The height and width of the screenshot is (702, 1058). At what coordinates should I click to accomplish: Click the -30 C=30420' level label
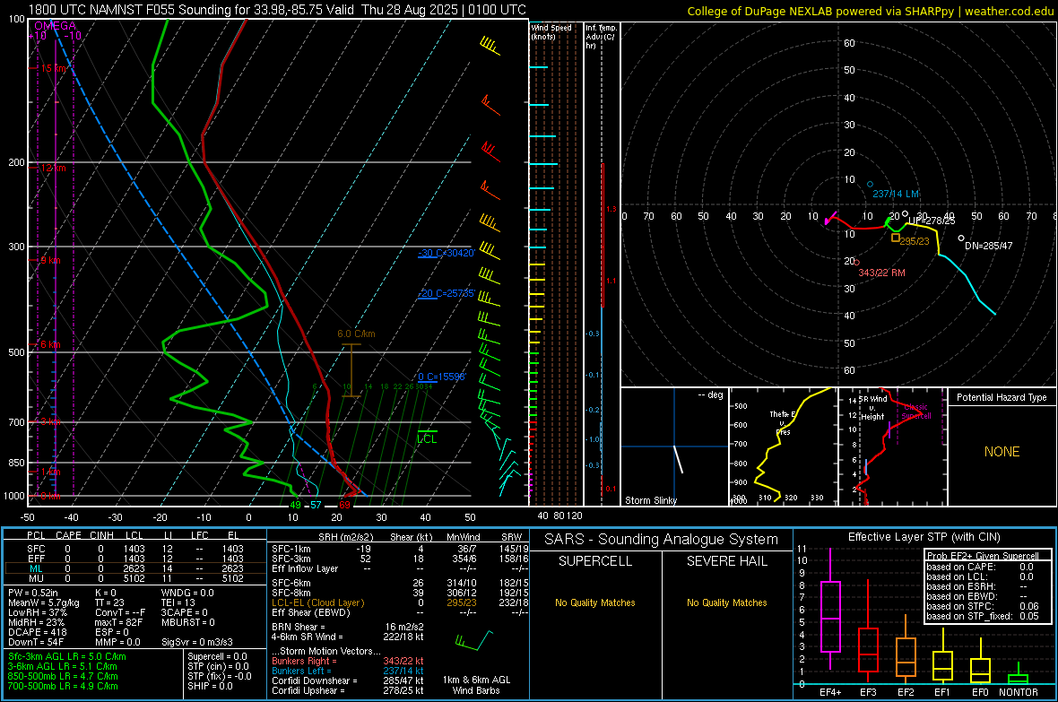click(x=447, y=253)
